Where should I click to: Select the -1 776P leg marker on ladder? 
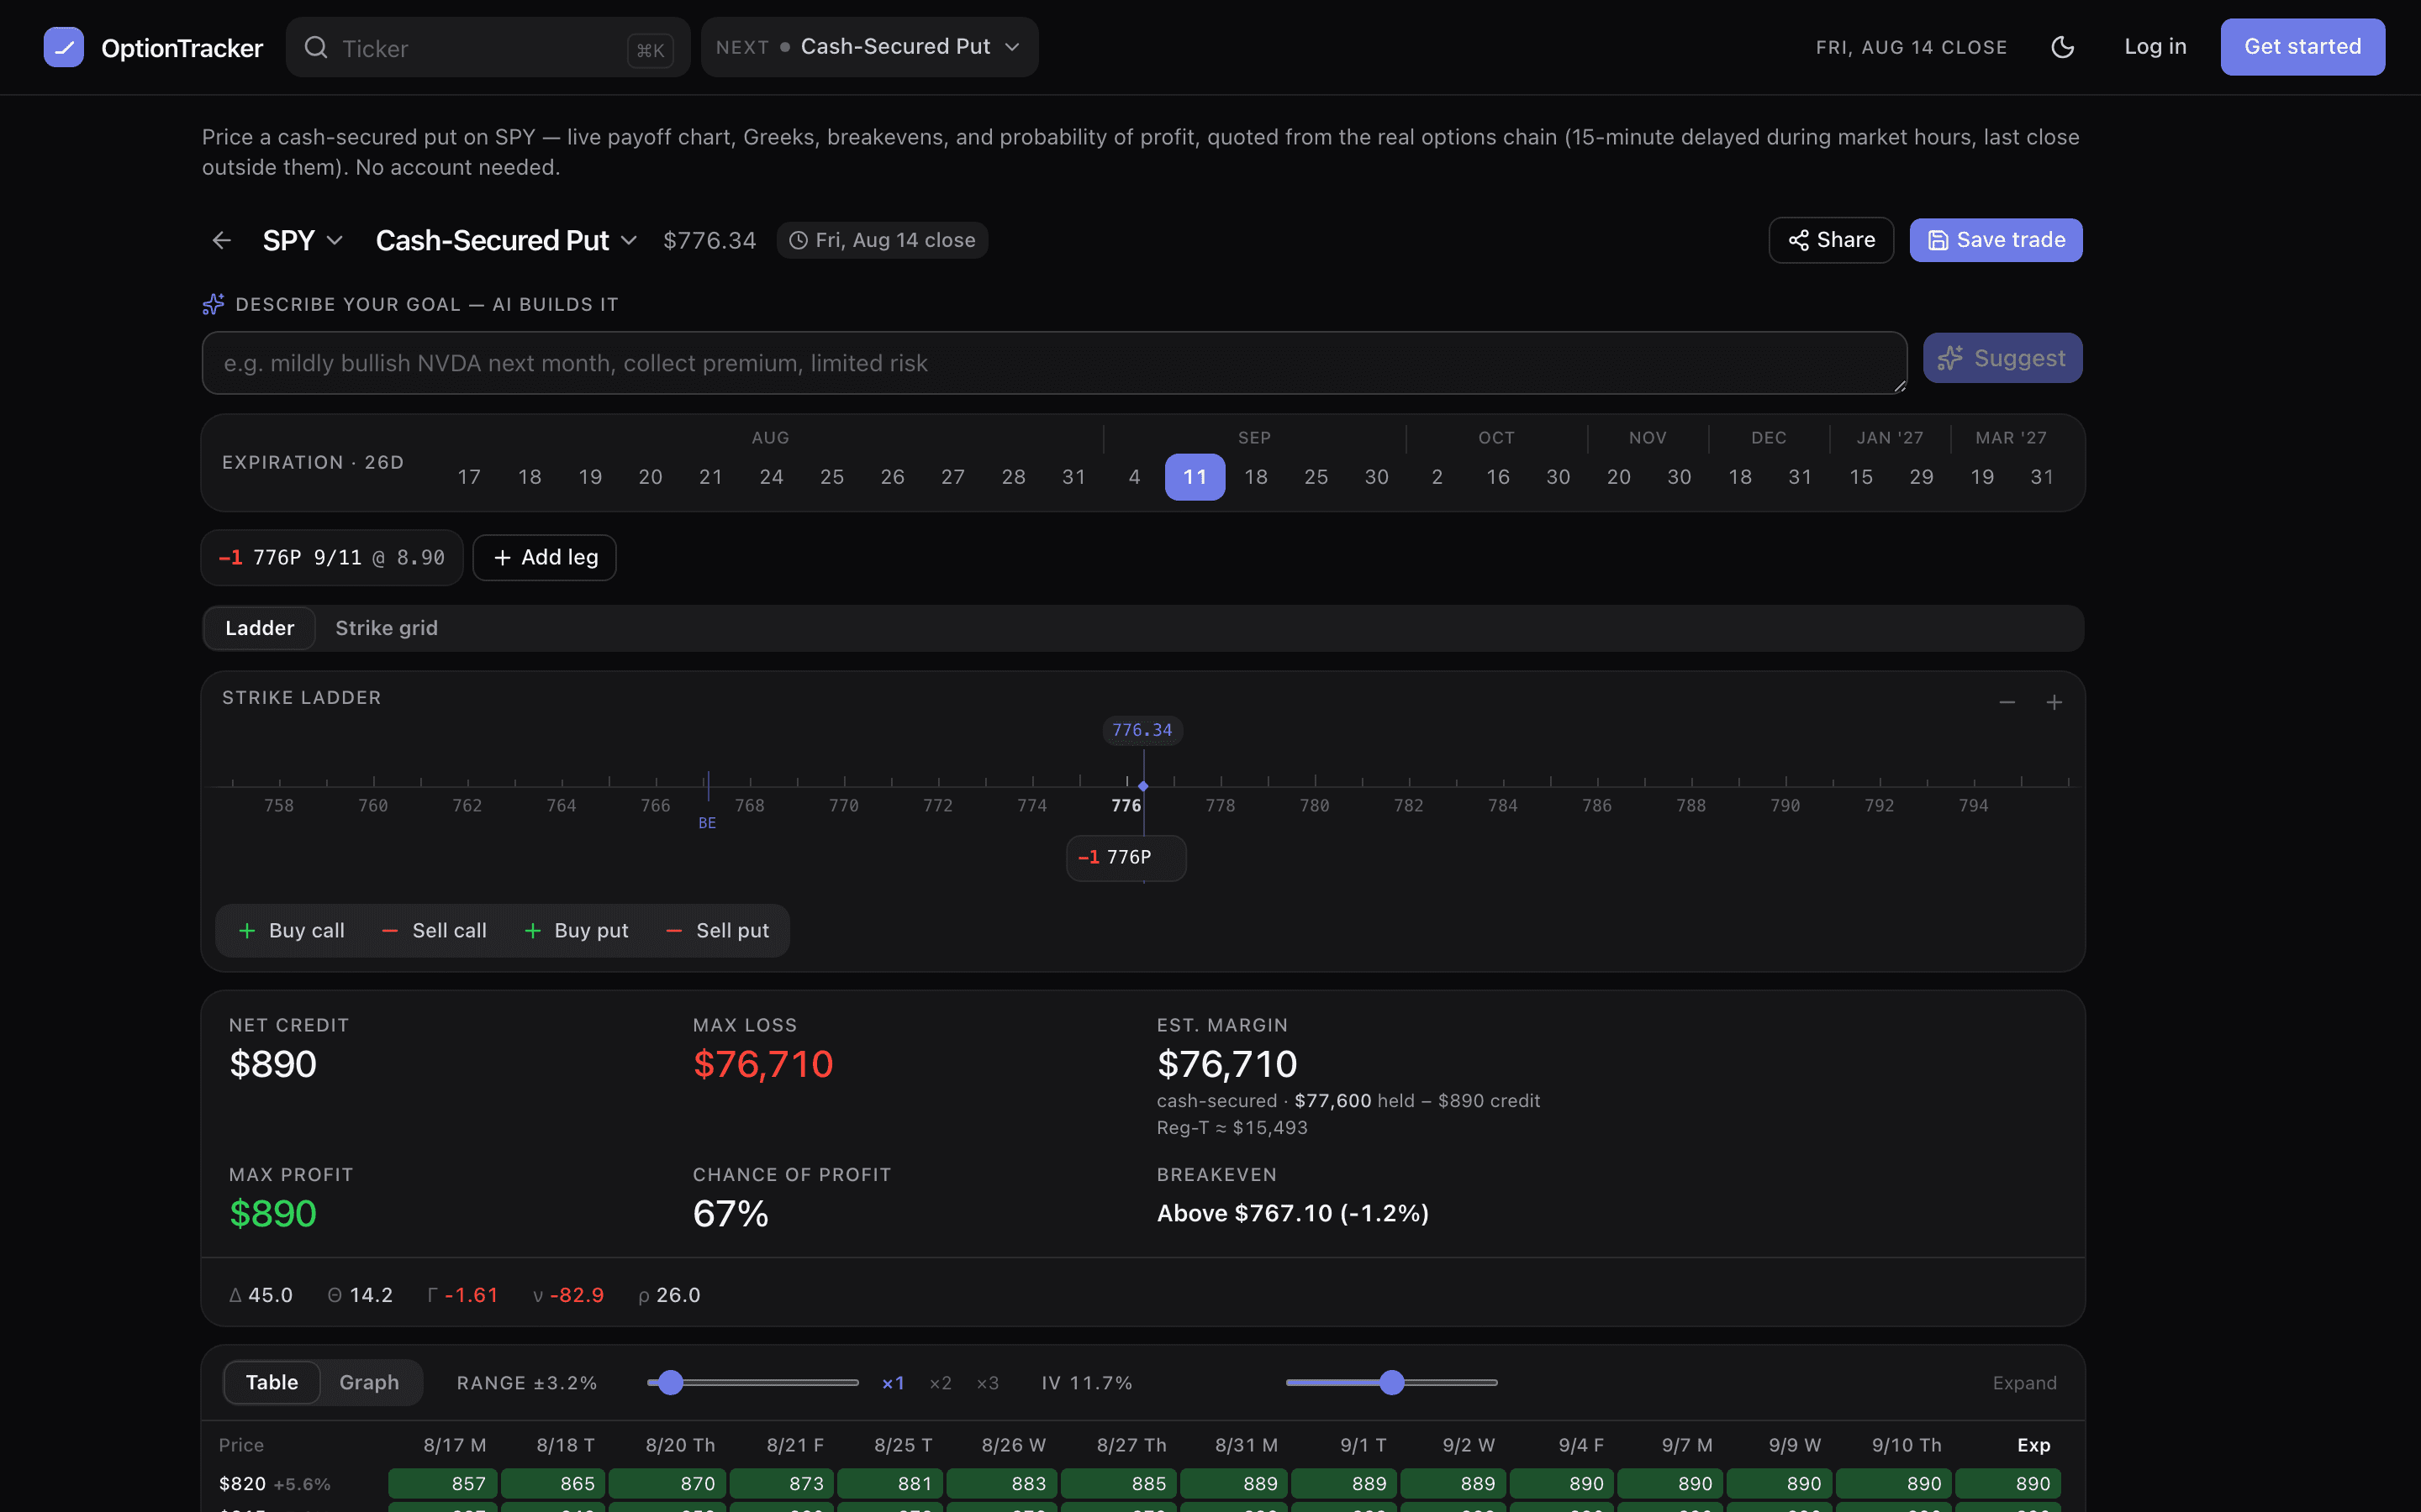tap(1126, 857)
